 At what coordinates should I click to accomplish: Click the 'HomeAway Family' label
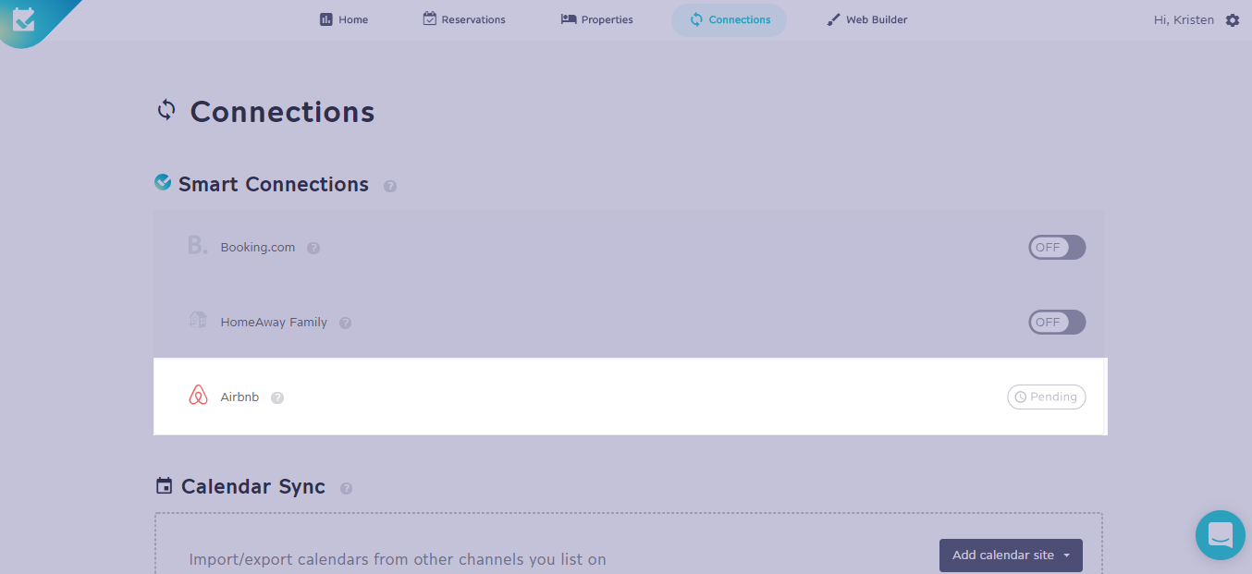274,322
